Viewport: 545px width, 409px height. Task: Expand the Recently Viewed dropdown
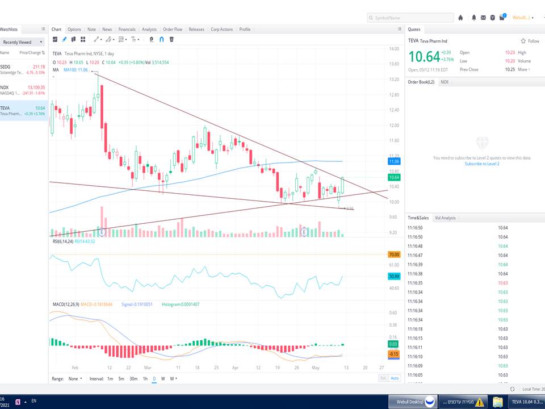click(x=23, y=42)
